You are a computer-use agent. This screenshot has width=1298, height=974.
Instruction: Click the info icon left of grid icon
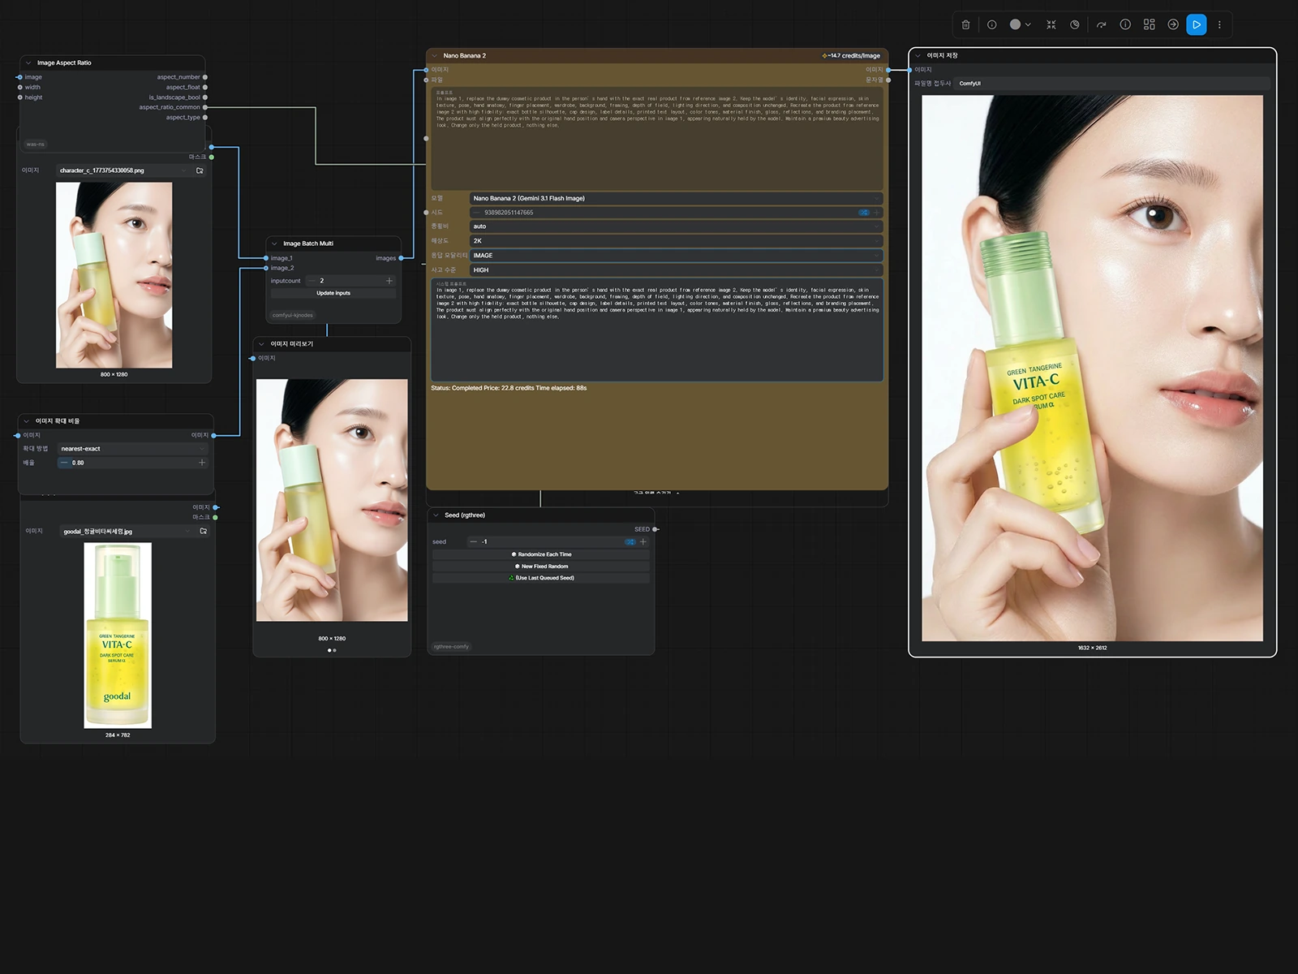1125,24
